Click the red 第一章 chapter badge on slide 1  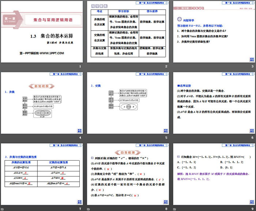(x=12, y=18)
